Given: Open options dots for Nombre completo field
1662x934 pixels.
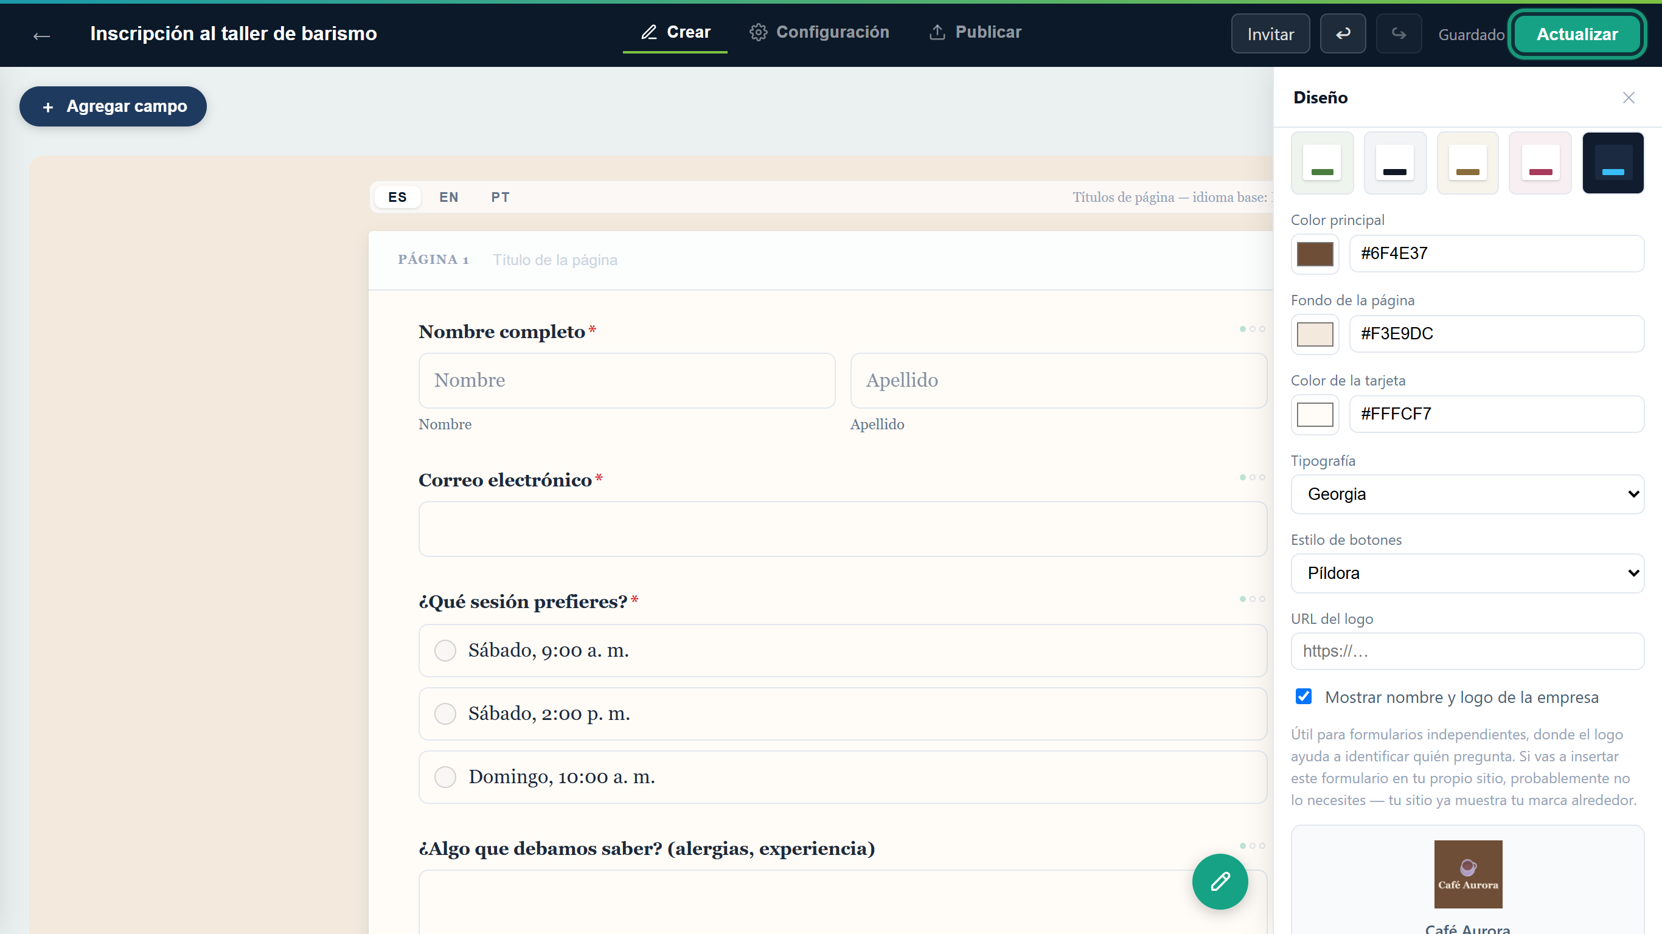Looking at the screenshot, I should click(x=1251, y=329).
